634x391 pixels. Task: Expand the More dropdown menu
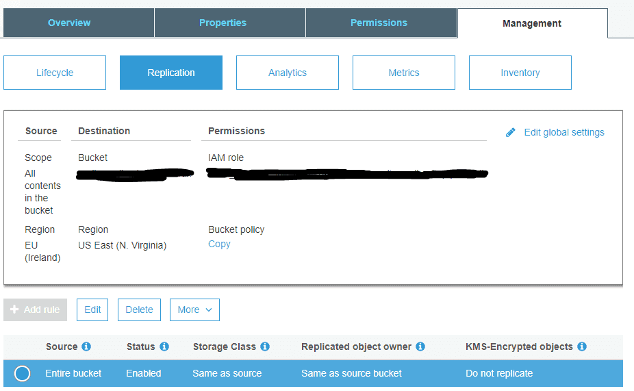(194, 310)
